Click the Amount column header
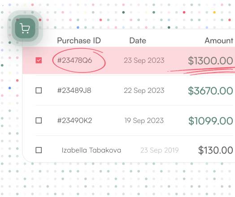The image size is (235, 197). (x=219, y=41)
